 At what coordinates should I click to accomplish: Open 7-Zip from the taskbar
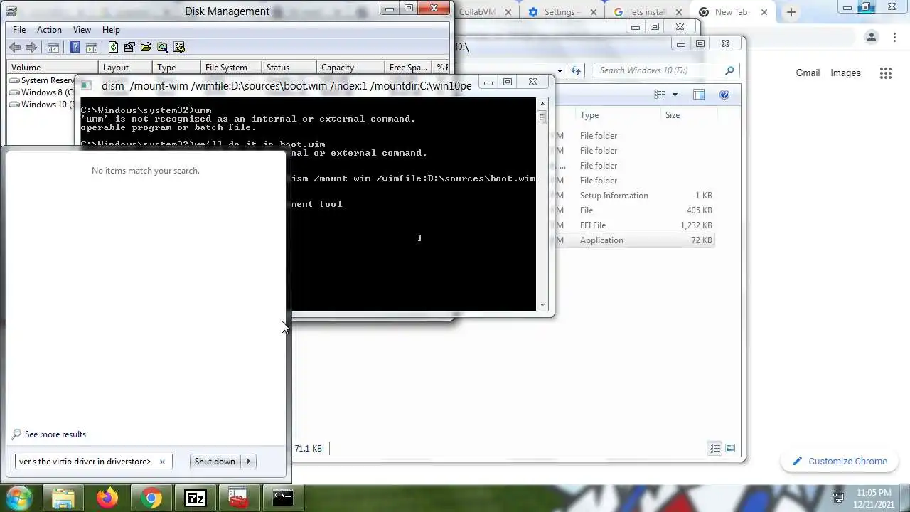click(x=195, y=498)
